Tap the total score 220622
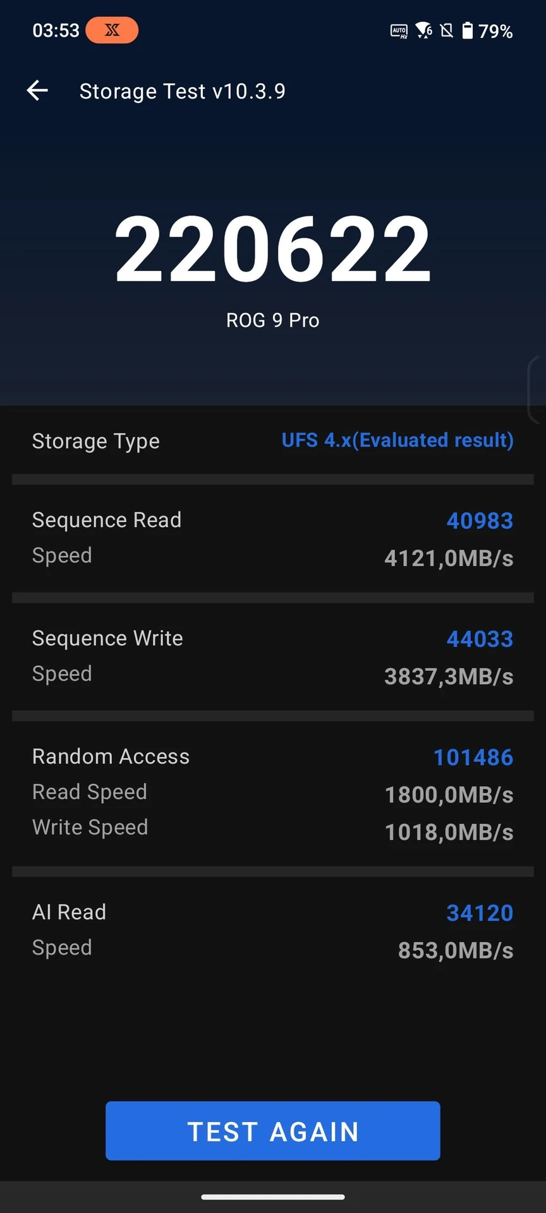The height and width of the screenshot is (1213, 546). click(x=273, y=249)
